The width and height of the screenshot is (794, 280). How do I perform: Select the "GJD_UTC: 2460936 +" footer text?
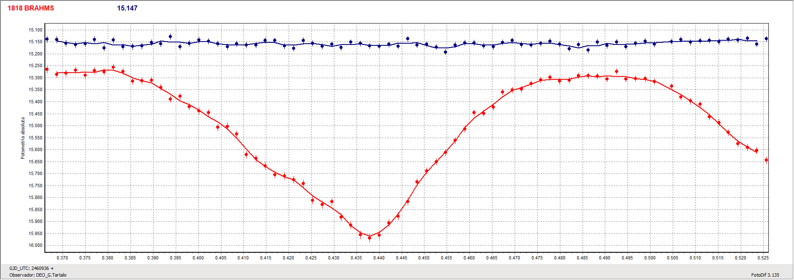[31, 268]
